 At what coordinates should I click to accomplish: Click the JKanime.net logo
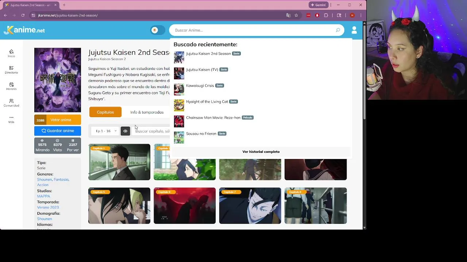coord(24,30)
